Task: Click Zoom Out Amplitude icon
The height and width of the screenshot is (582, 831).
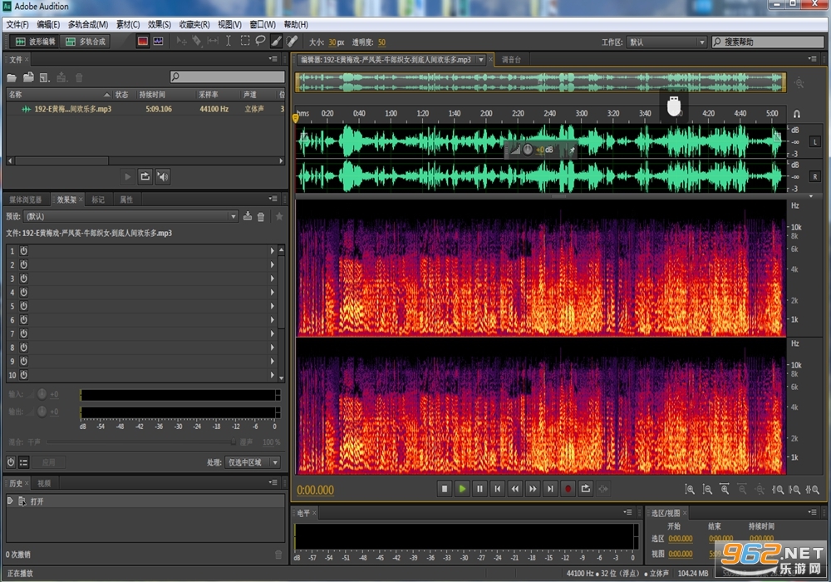Action: tap(707, 489)
